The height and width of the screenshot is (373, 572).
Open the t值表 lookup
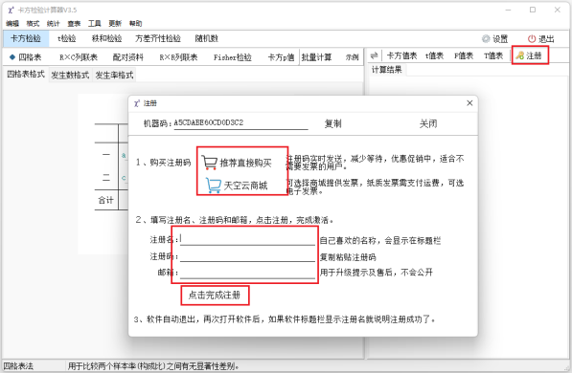pos(434,55)
